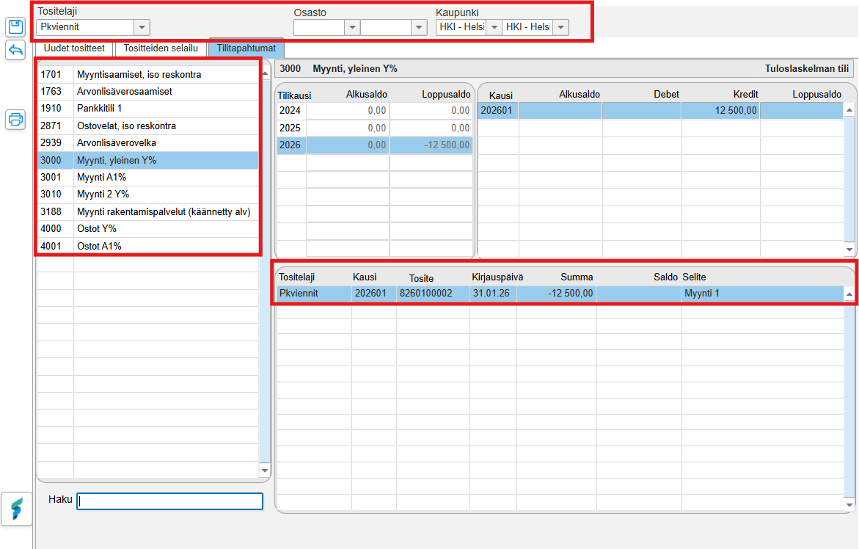859x549 pixels.
Task: Select account 1763 Arvonlisäverosaamiset
Action: (x=148, y=92)
